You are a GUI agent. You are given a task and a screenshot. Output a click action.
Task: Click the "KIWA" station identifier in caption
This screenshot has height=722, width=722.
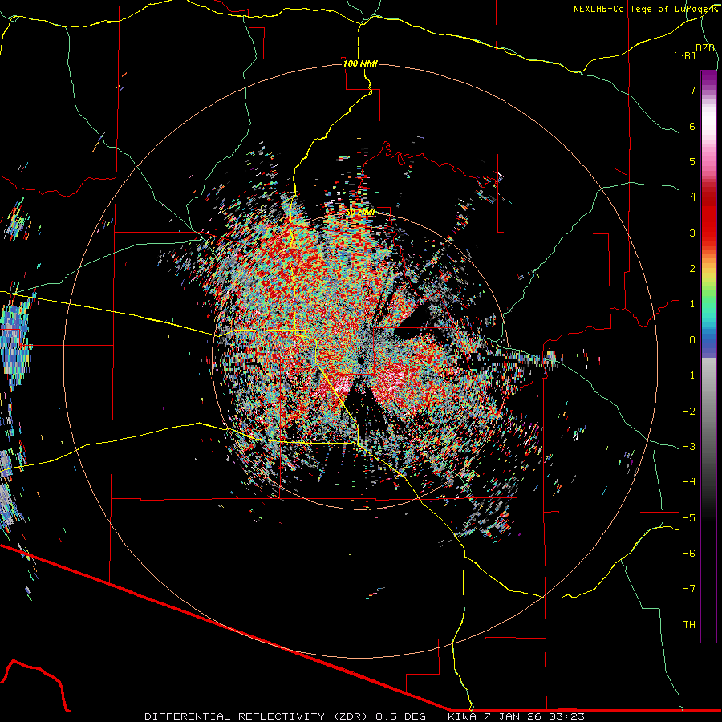click(x=462, y=716)
